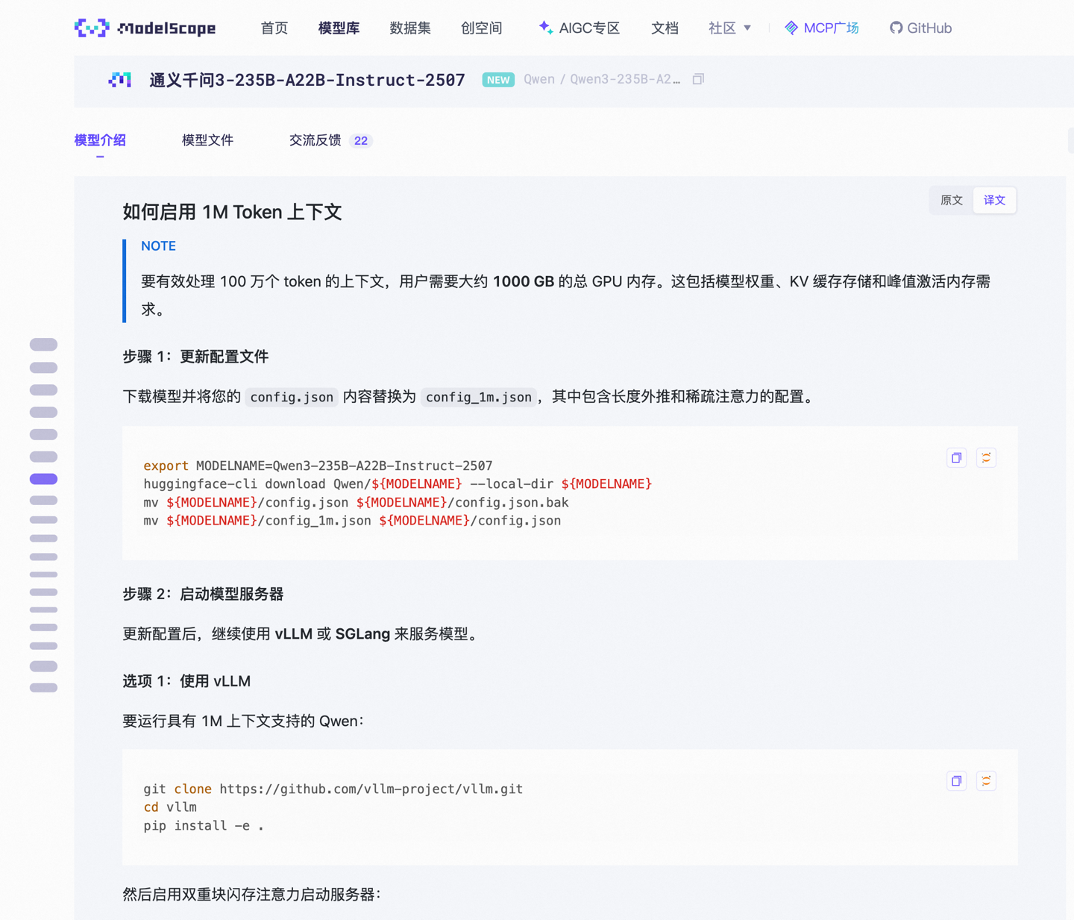The width and height of the screenshot is (1074, 920).
Task: Copy the model path Qwen/Qwen3-235B-A2 icon
Action: pos(698,78)
